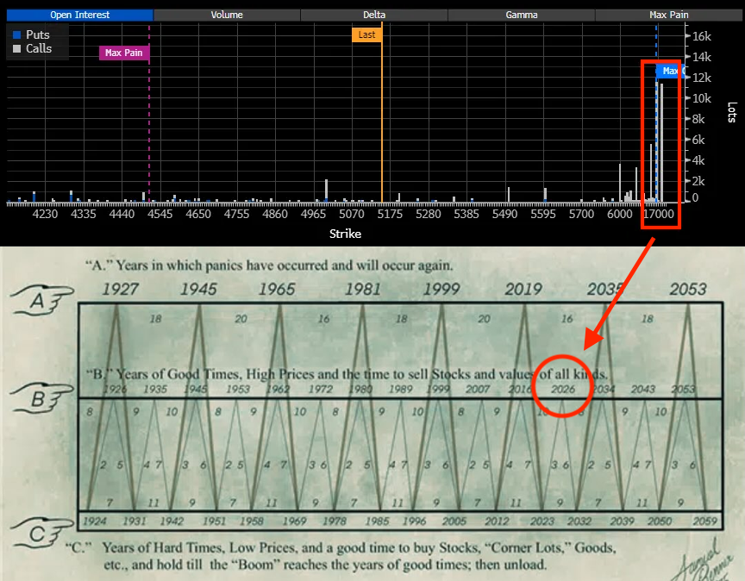Viewport: 745px width, 581px height.
Task: Click the Strike axis title
Action: (x=346, y=234)
